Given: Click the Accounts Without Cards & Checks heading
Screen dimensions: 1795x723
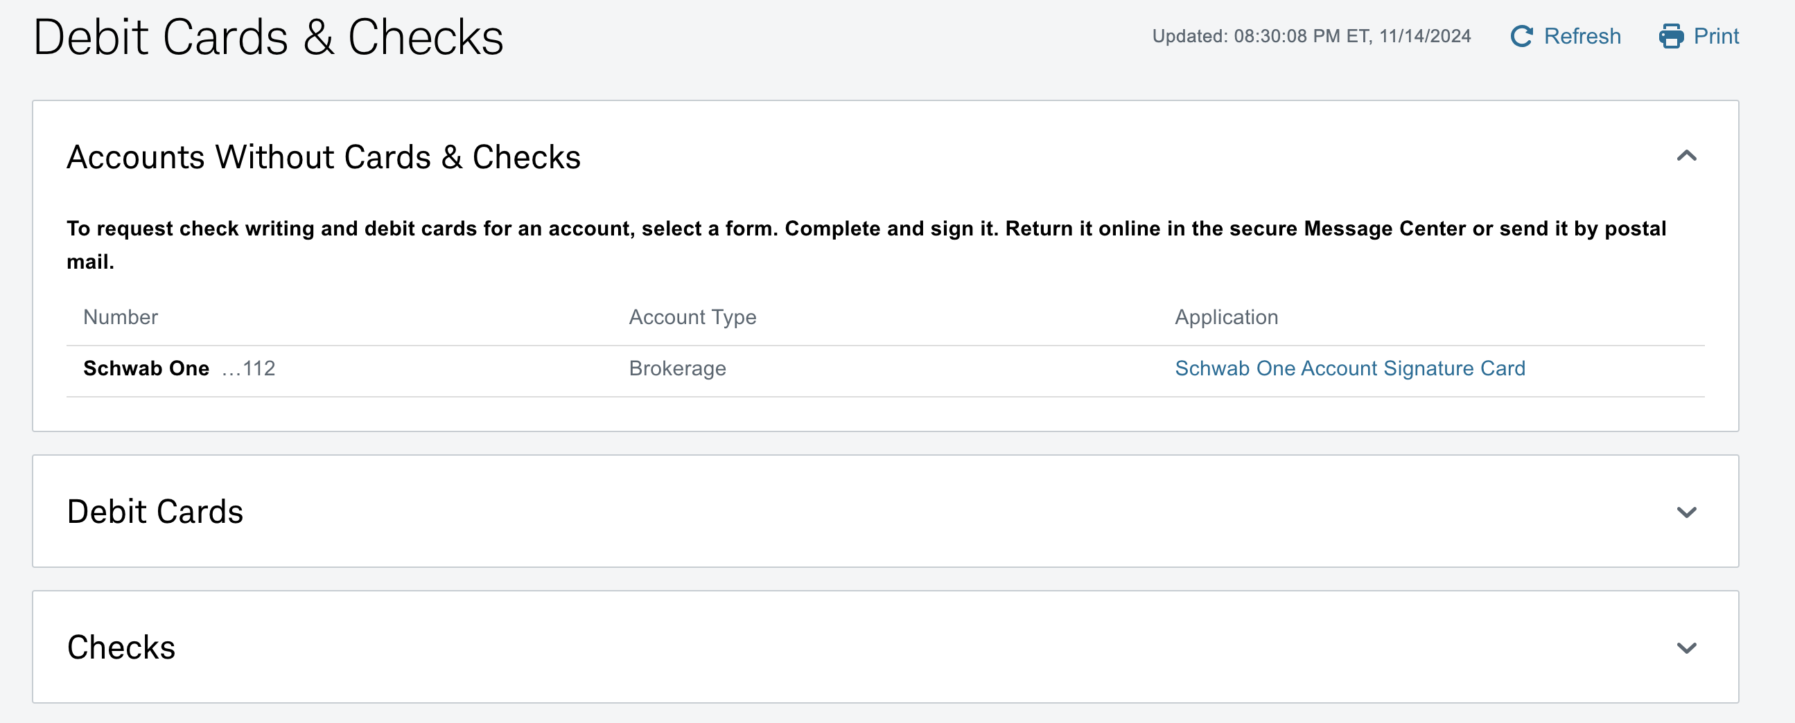Looking at the screenshot, I should pyautogui.click(x=324, y=157).
